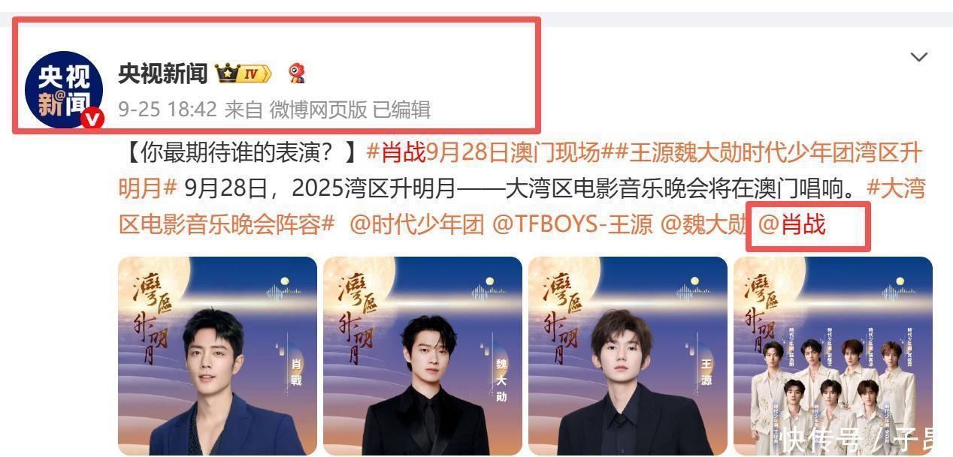
Task: Click the orange verified V badge on the avatar
Action: coord(92,119)
